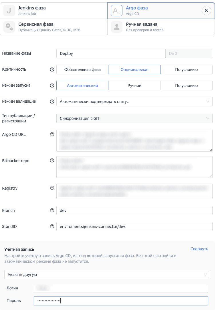Click the Argo CD phase icon

coord(116,11)
